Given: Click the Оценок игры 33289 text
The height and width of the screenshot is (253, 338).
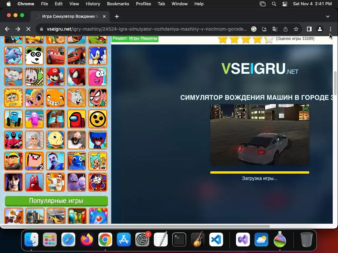Looking at the screenshot, I should pyautogui.click(x=295, y=39).
